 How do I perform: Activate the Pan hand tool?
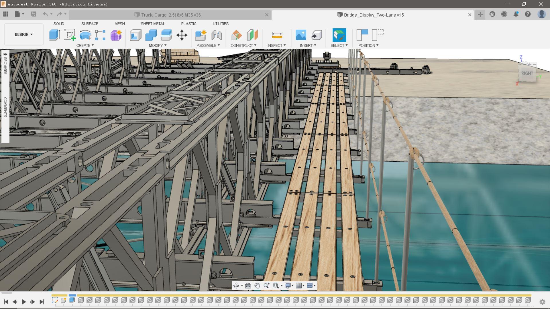tap(257, 286)
